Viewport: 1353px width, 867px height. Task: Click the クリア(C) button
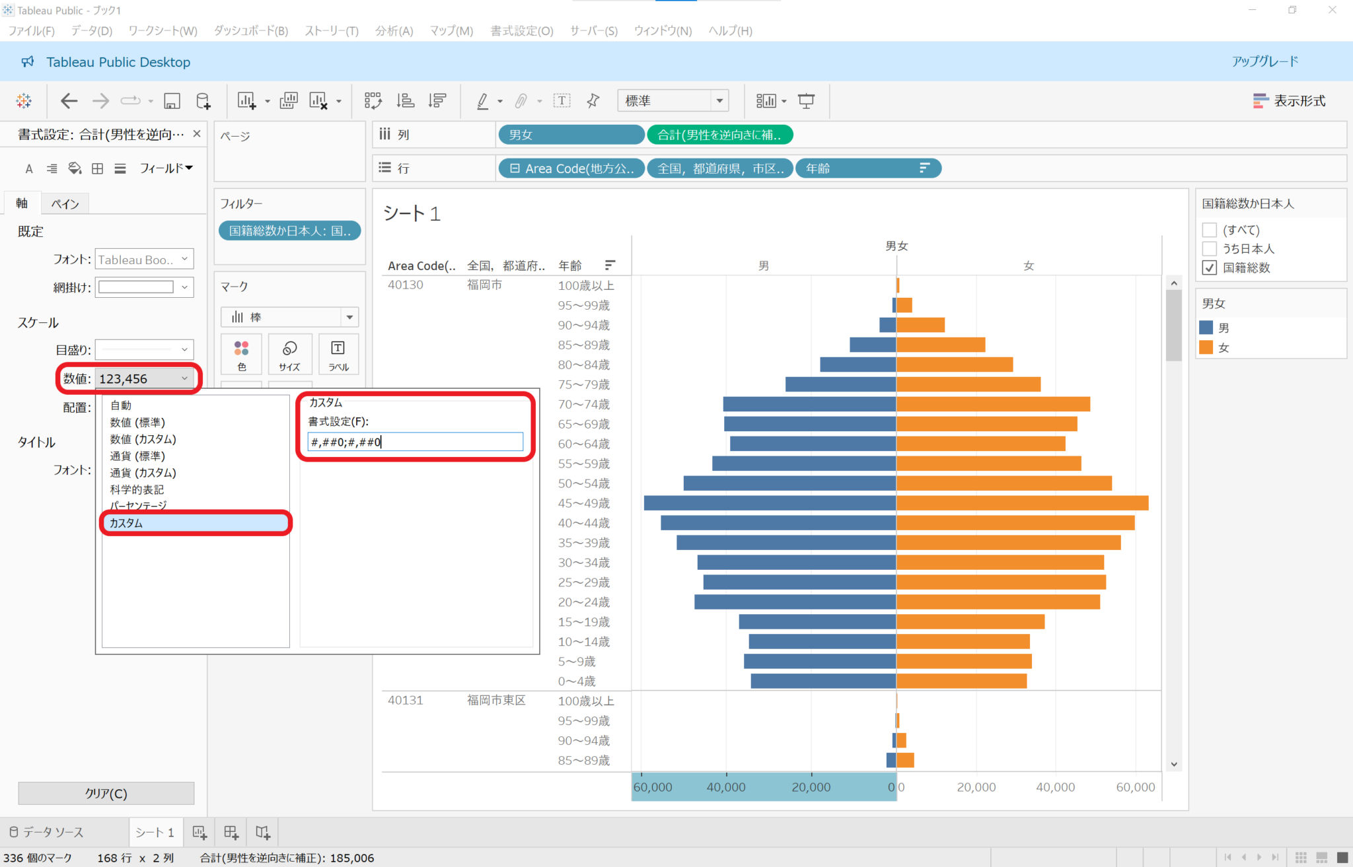(106, 793)
